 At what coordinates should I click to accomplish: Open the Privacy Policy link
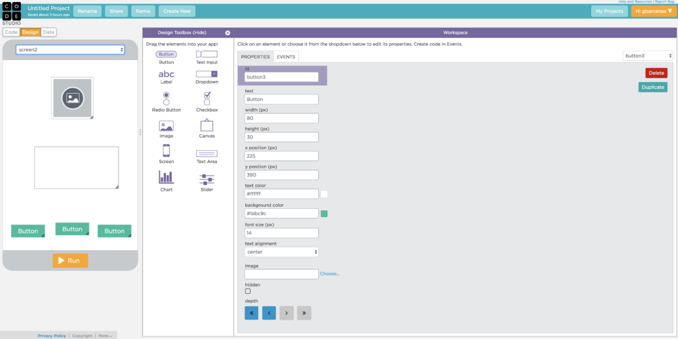52,336
